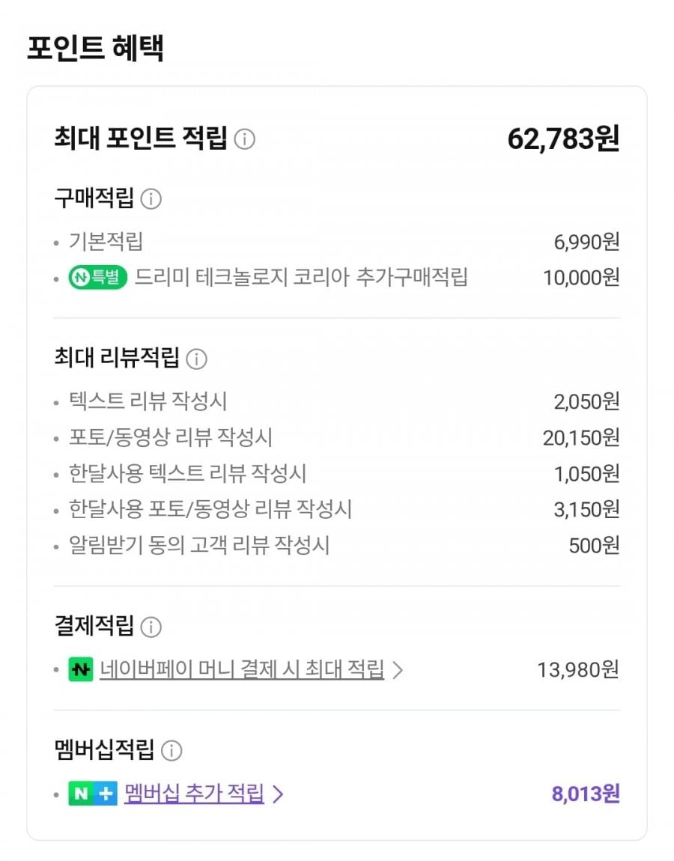This screenshot has height=861, width=674.
Task: Select the 기본적립 row label
Action: pyautogui.click(x=106, y=242)
